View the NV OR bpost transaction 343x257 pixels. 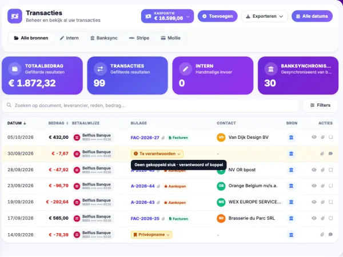(314, 170)
